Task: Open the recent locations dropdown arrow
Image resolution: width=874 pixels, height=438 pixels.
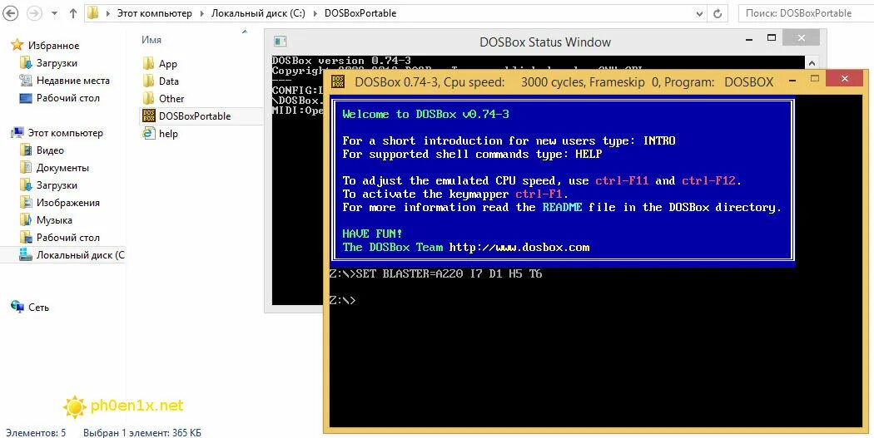Action: tap(55, 14)
